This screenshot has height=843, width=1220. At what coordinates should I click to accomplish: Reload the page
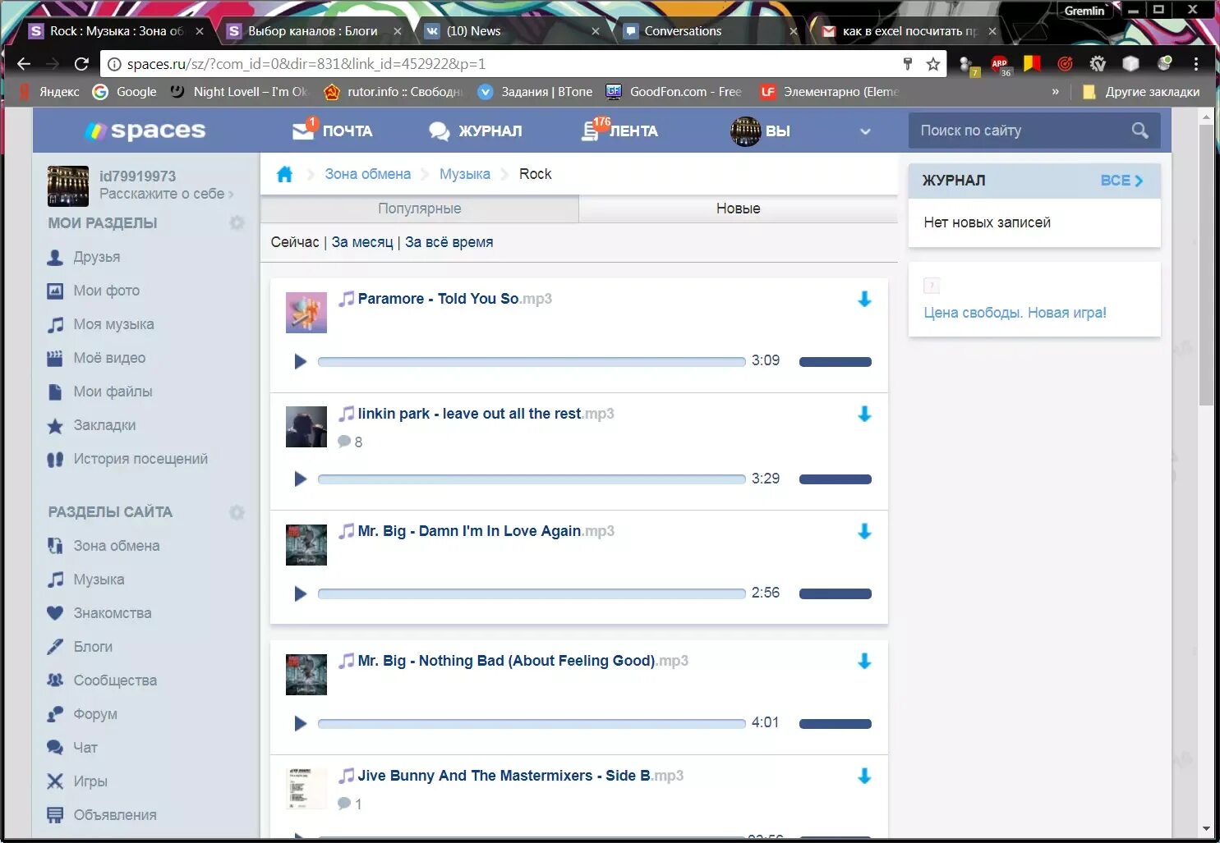pyautogui.click(x=81, y=64)
